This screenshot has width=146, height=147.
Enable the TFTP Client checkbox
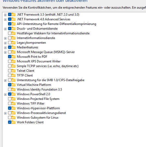click(10, 75)
